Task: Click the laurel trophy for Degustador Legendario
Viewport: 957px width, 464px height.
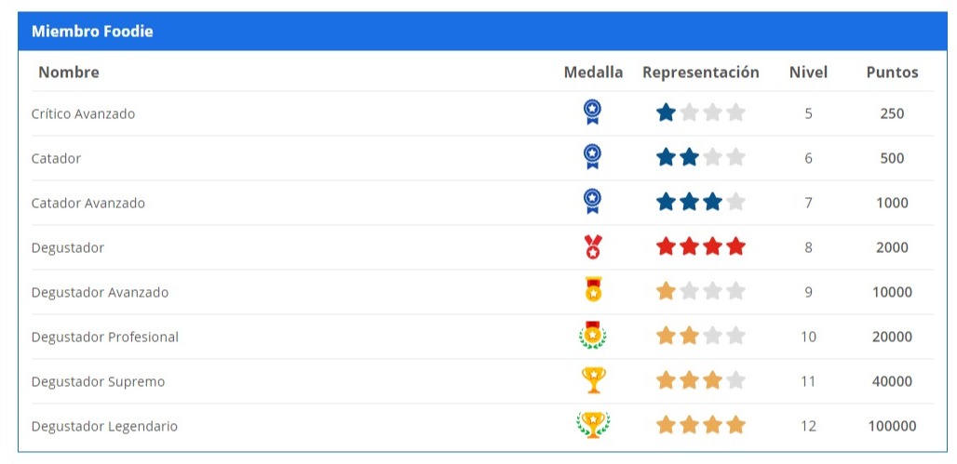Action: click(x=592, y=425)
